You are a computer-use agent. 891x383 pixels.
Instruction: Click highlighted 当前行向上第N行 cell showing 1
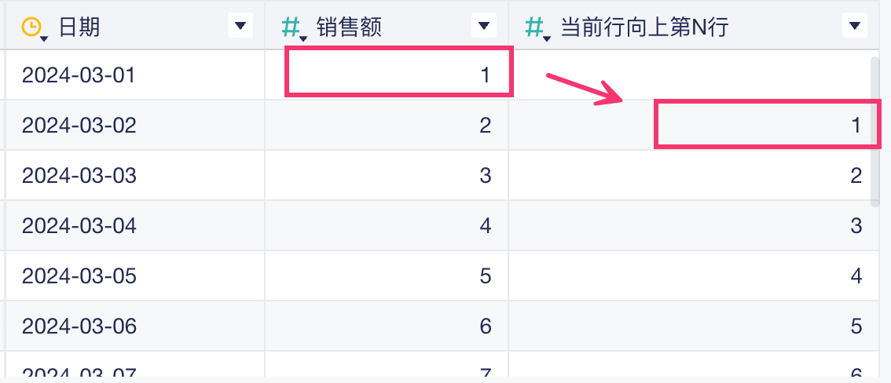tap(766, 124)
